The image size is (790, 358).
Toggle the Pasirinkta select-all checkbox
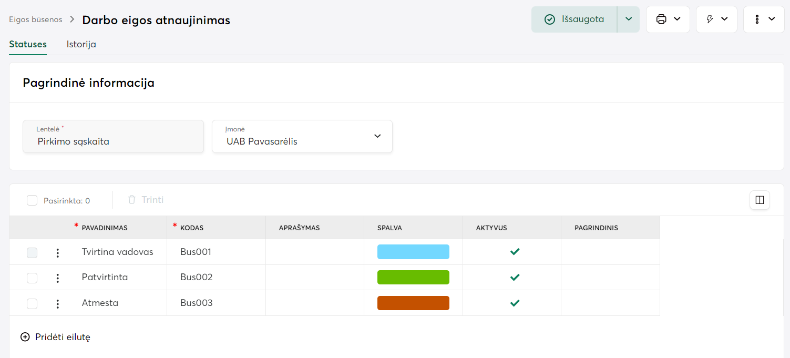tap(32, 200)
